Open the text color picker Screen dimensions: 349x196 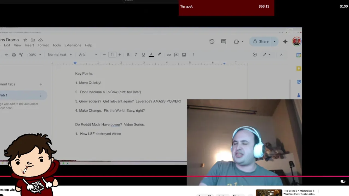(x=151, y=55)
